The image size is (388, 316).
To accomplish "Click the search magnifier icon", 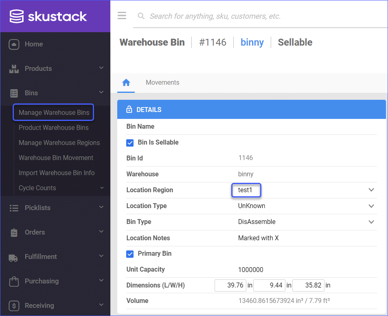I will tap(141, 16).
